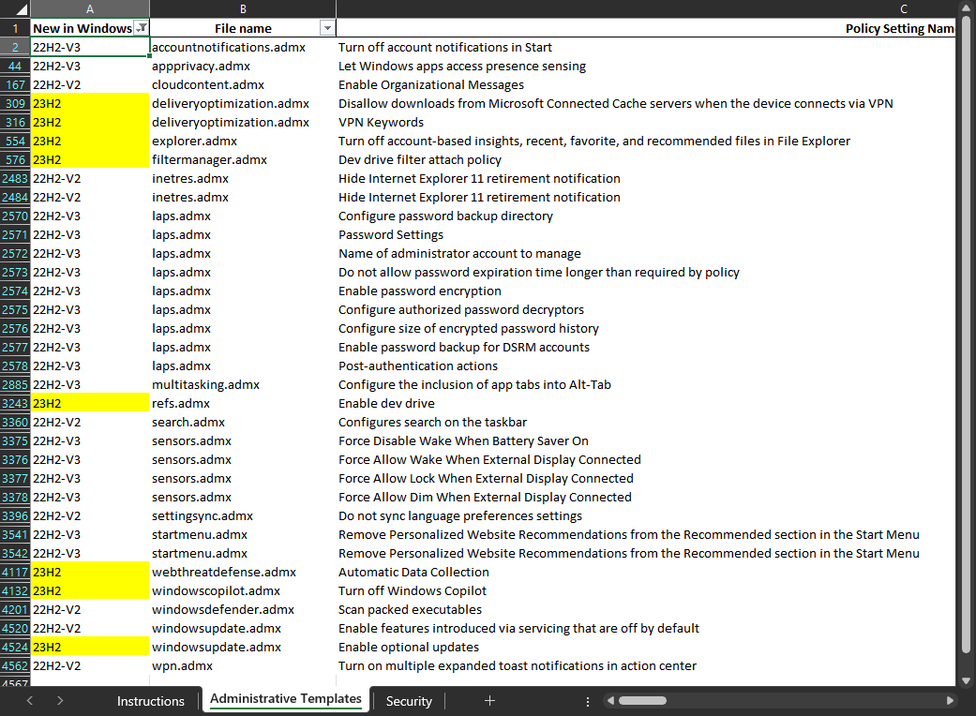Go to the next sheet with the right arrow

(x=60, y=700)
